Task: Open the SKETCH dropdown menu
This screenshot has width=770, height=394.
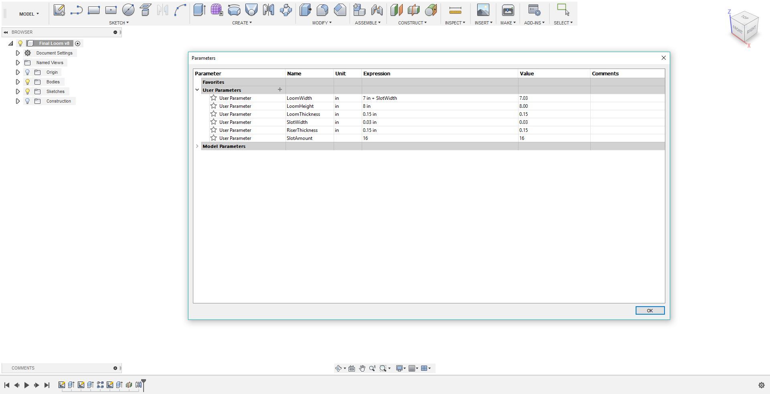Action: coord(119,23)
